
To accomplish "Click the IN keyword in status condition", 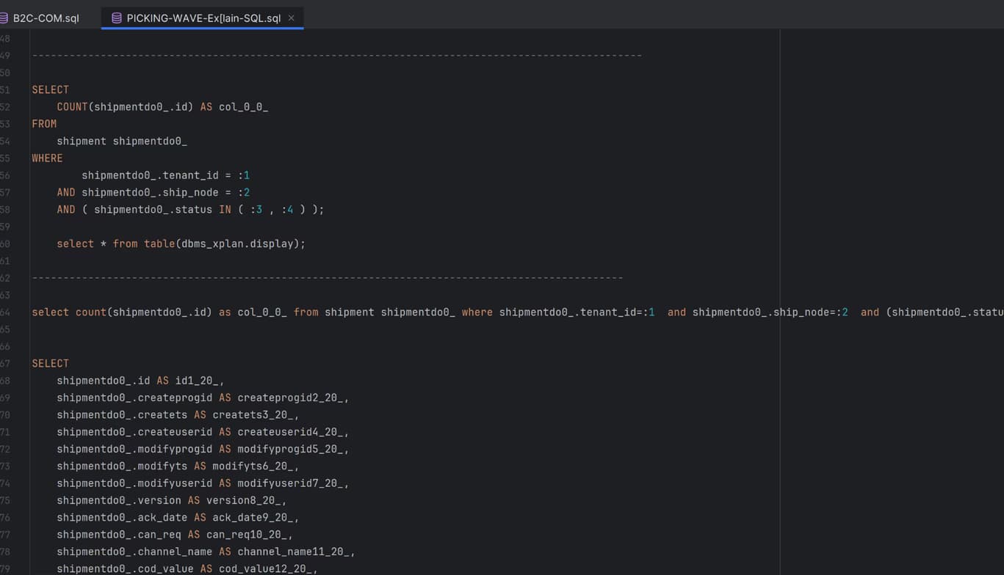I will tap(225, 210).
